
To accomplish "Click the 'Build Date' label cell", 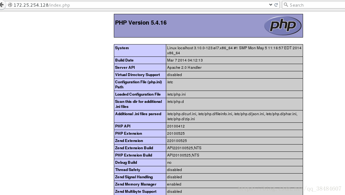I will click(140, 60).
